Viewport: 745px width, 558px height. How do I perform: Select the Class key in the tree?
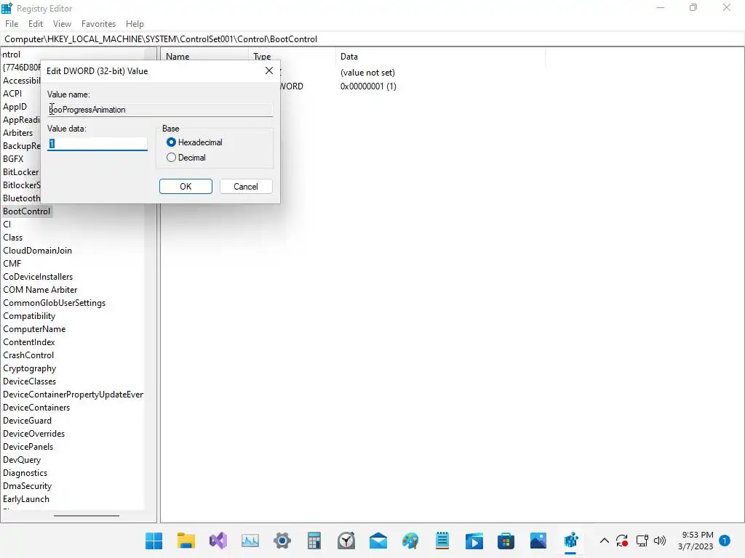pyautogui.click(x=13, y=238)
